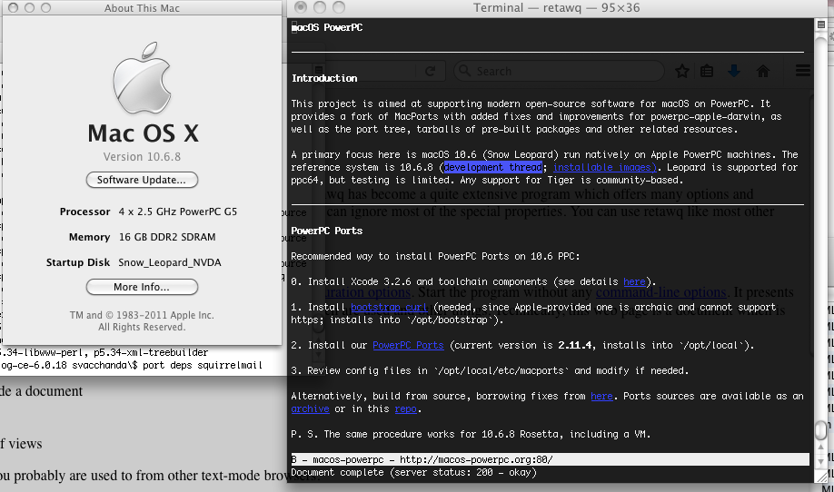
Task: Click the Terminal vertical scrollbar thumb
Action: [x=821, y=430]
